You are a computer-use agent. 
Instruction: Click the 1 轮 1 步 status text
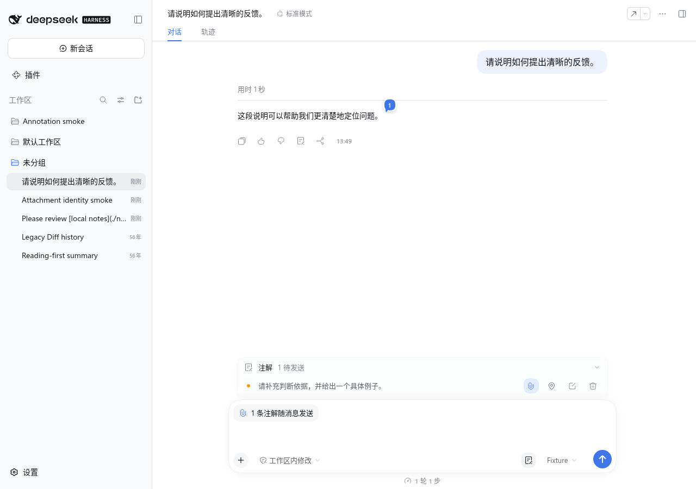point(422,481)
